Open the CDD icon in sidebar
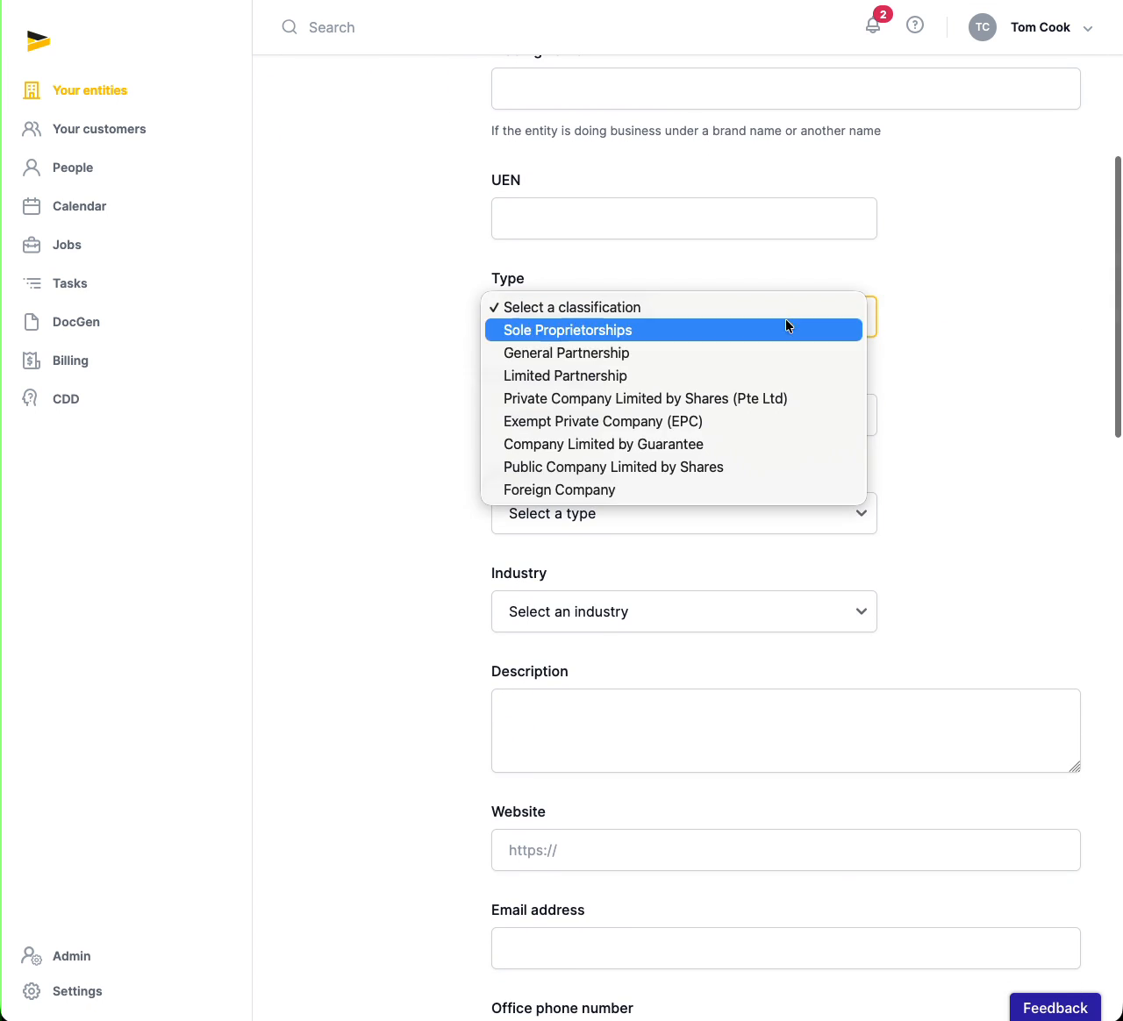 pyautogui.click(x=31, y=399)
